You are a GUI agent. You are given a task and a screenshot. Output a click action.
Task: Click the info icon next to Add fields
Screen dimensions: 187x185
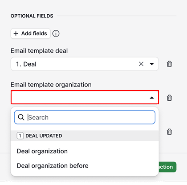pos(56,33)
